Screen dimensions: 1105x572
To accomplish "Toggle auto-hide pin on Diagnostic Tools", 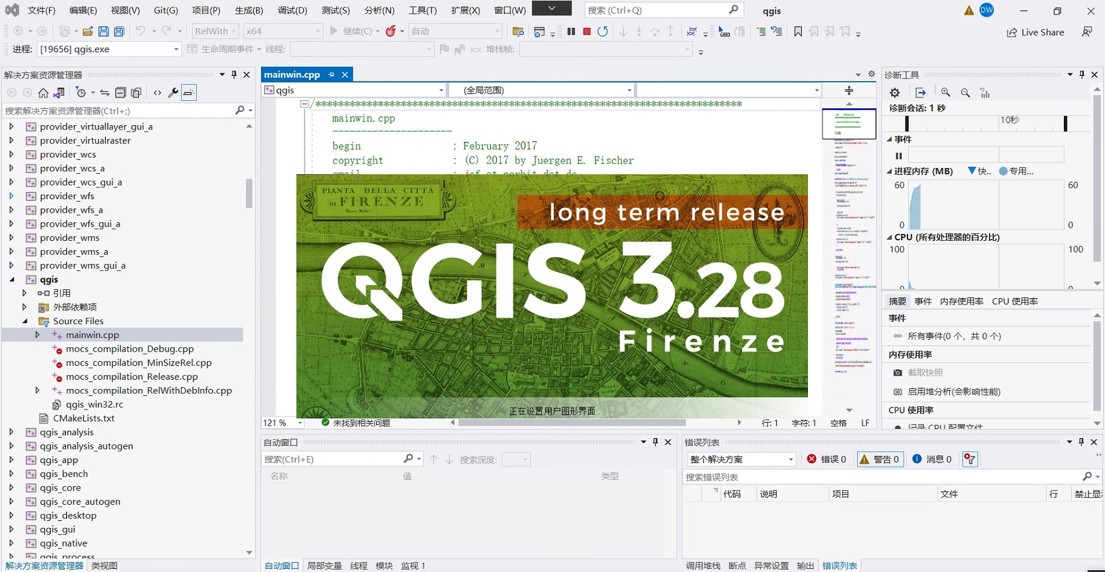I will click(x=1082, y=75).
